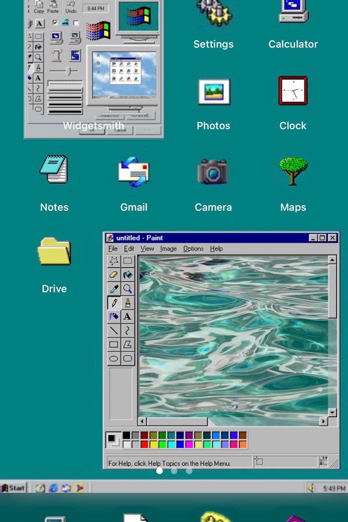Open the Camera app
This screenshot has height=522, width=348.
point(213,172)
